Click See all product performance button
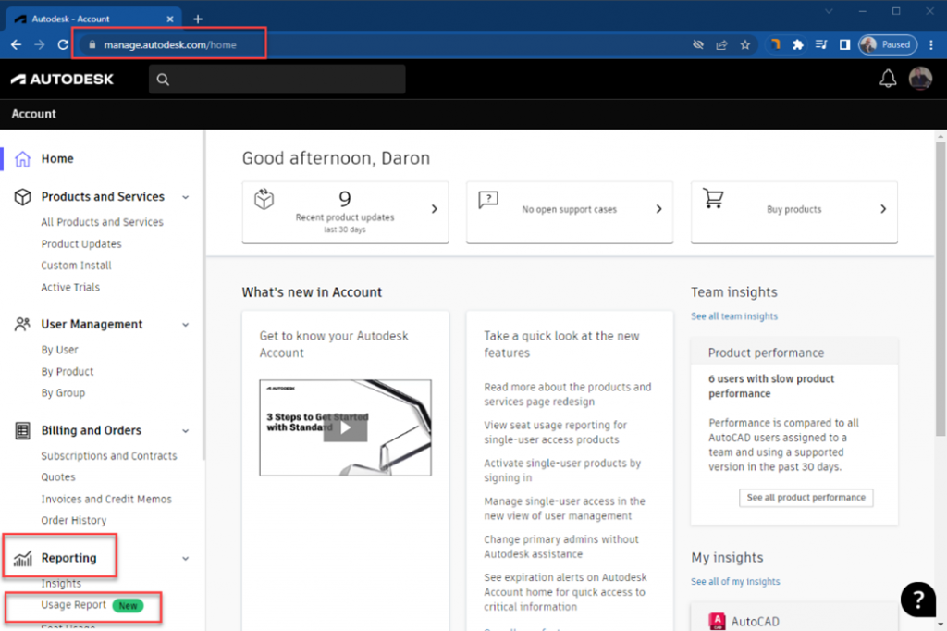 point(806,498)
